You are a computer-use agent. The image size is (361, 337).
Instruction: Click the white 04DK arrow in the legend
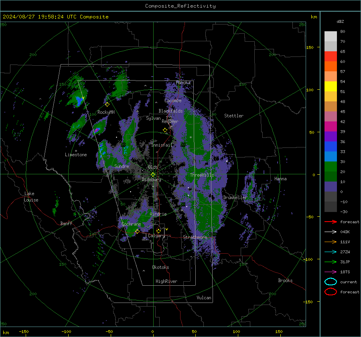tap(331, 232)
